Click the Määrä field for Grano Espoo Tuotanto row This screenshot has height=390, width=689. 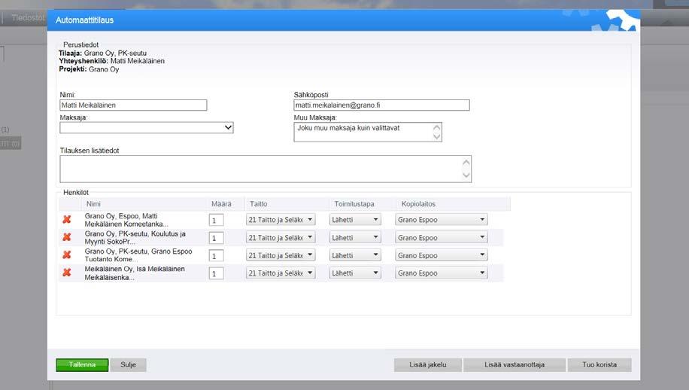point(216,255)
